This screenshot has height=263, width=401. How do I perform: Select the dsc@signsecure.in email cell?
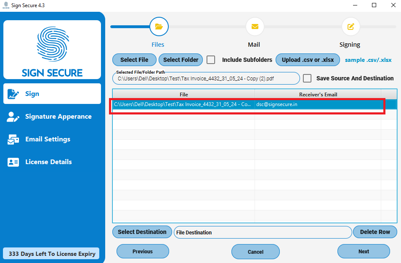pos(318,104)
